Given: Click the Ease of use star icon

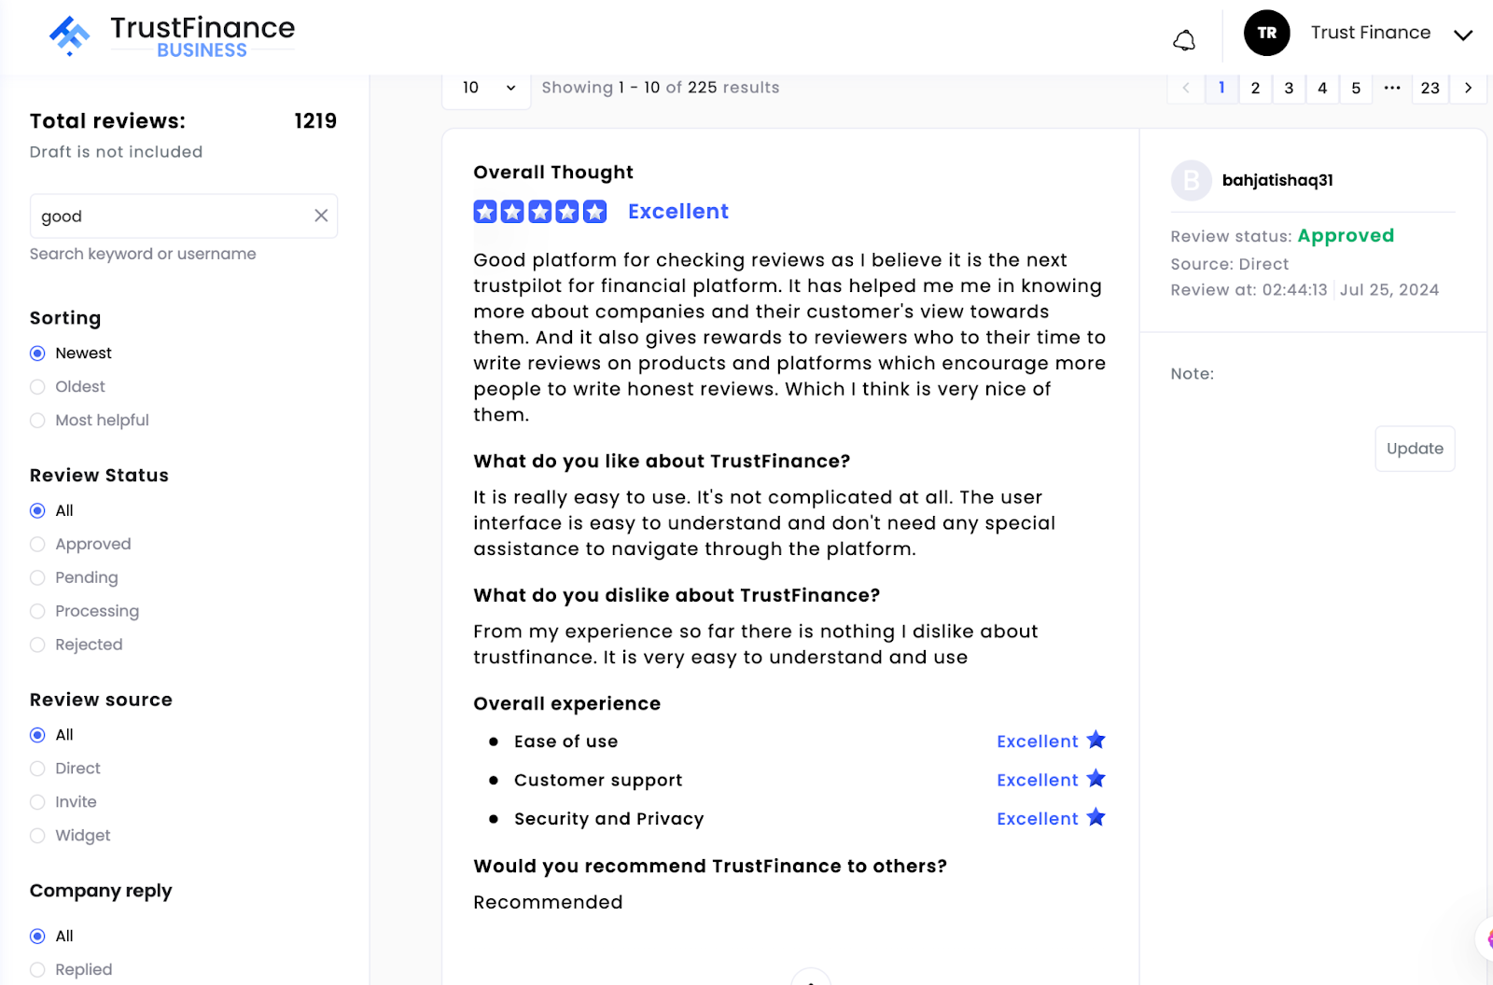Looking at the screenshot, I should point(1096,740).
